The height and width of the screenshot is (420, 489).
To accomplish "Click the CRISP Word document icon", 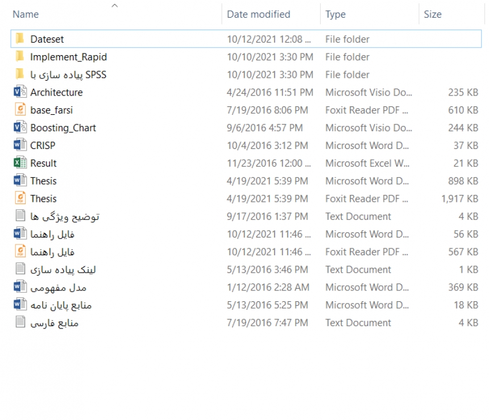I will click(20, 145).
